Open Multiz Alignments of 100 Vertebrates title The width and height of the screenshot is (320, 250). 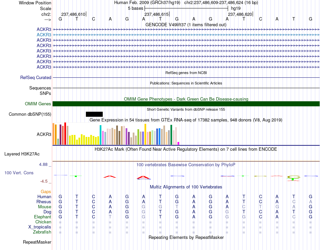coord(186,187)
